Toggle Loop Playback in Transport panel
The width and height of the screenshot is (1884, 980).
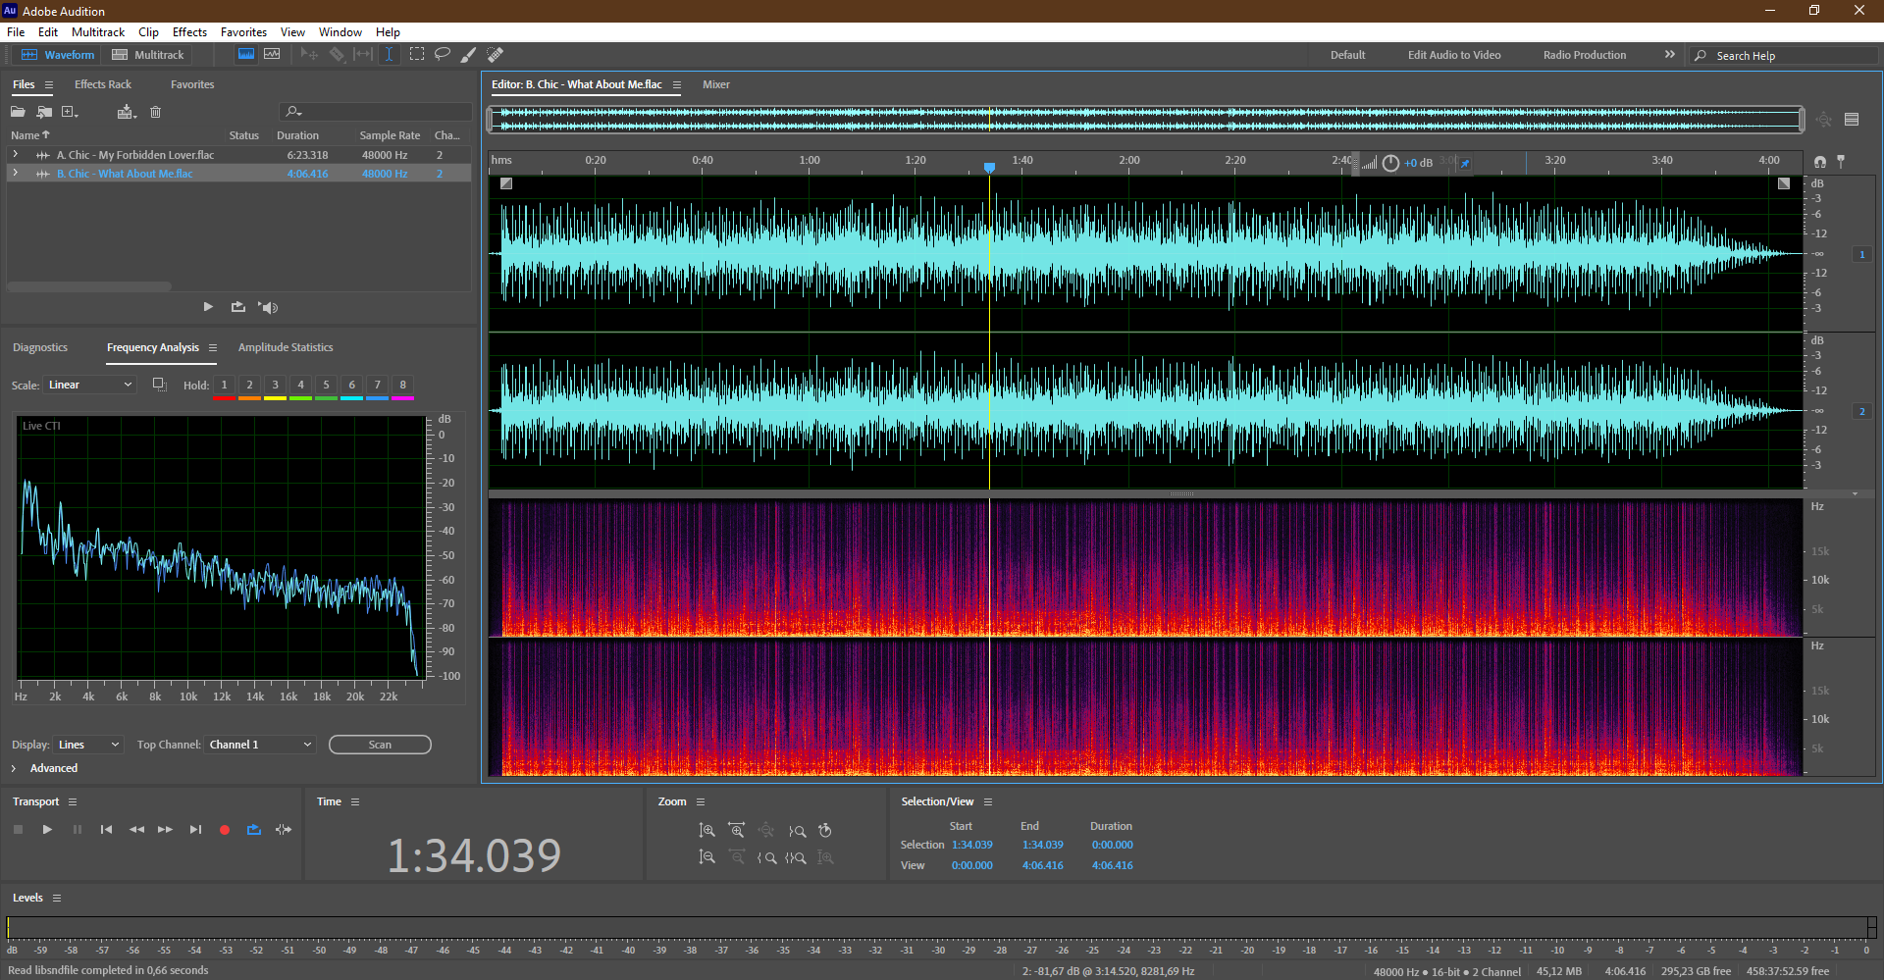pyautogui.click(x=254, y=830)
